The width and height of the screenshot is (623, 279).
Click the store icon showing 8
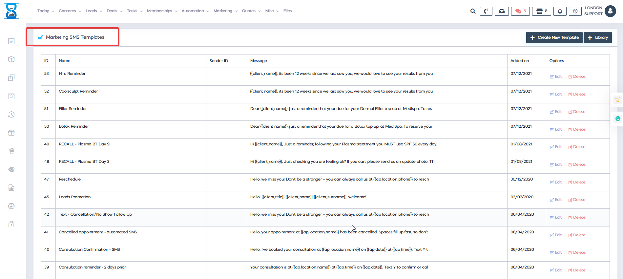541,11
